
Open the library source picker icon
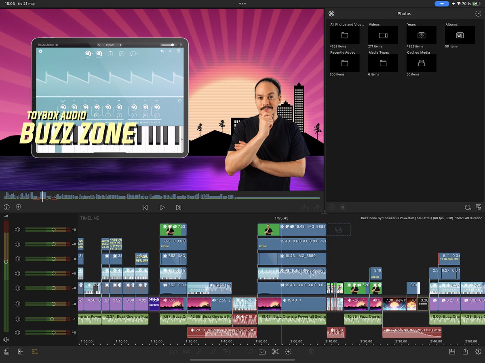[331, 14]
